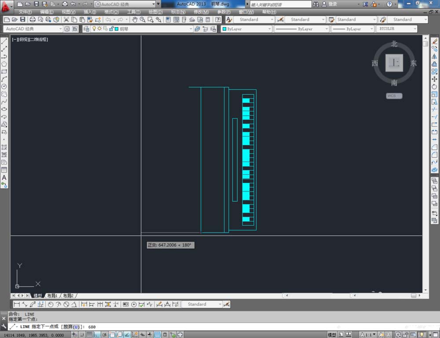
Task: Switch to the 布局1 layout tab
Action: pos(52,296)
